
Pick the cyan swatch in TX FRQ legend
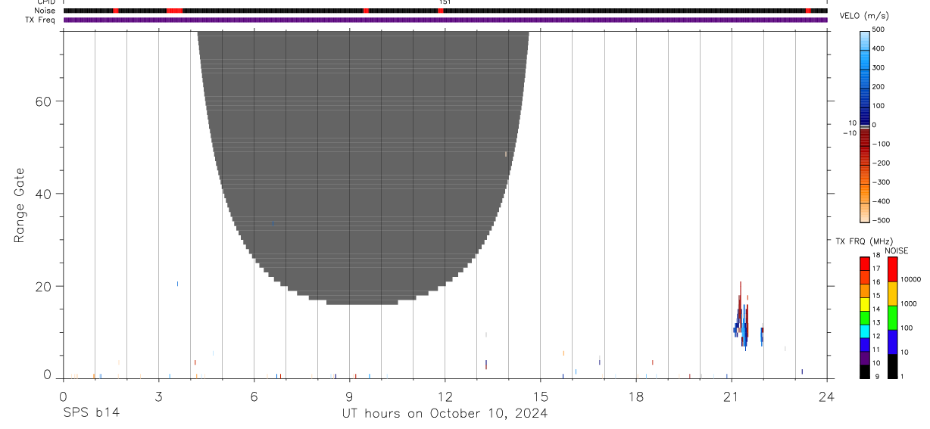tap(864, 331)
